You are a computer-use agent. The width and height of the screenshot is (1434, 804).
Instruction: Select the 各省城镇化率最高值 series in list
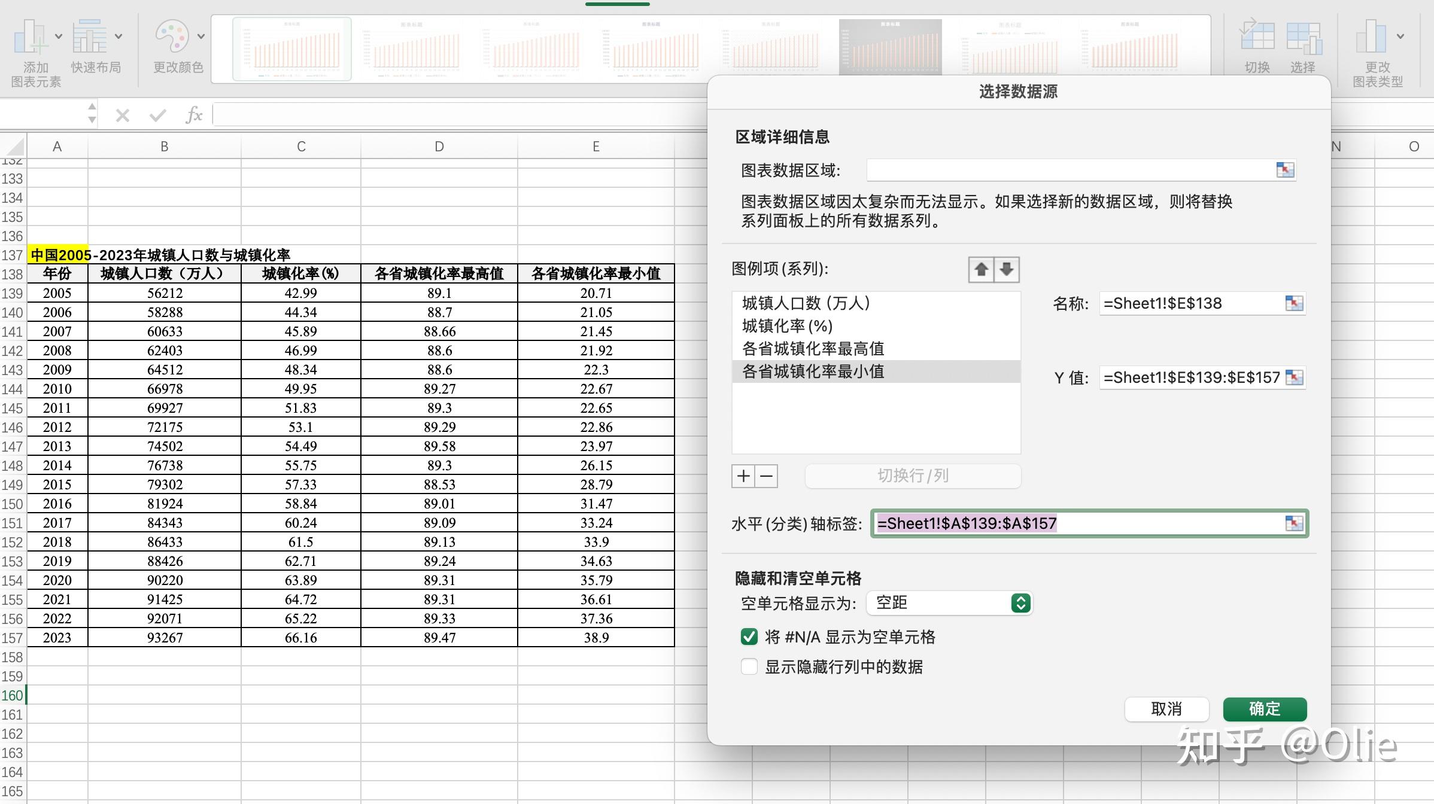(x=813, y=349)
